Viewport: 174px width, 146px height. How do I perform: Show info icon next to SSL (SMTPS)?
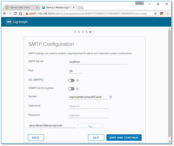(x=77, y=81)
